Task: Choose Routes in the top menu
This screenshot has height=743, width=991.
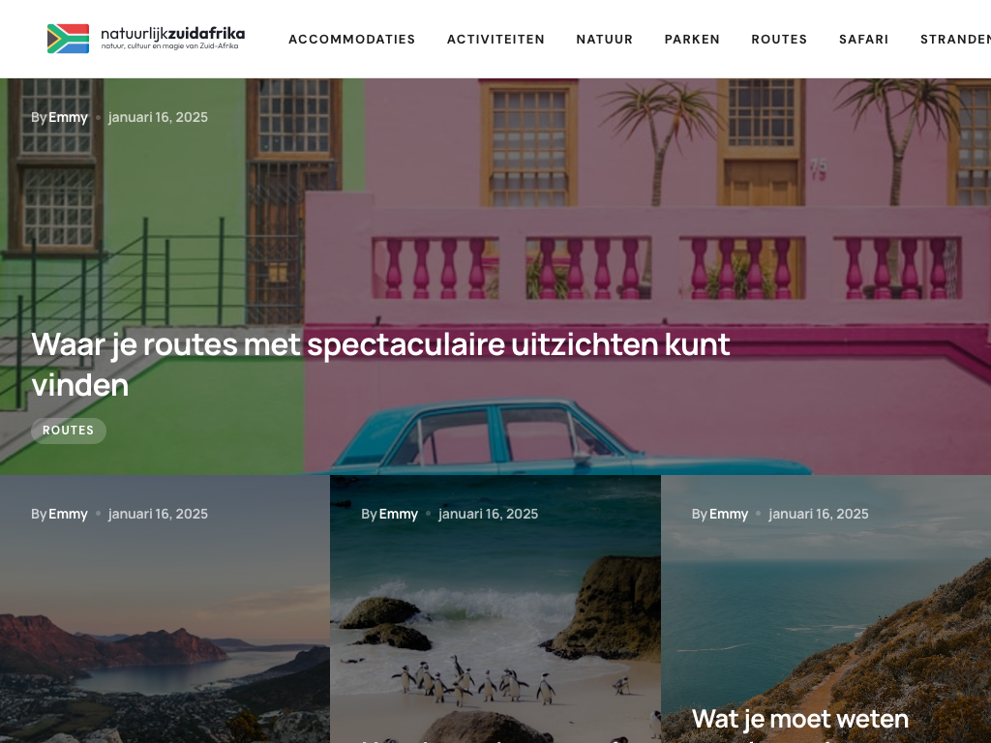Action: point(779,39)
